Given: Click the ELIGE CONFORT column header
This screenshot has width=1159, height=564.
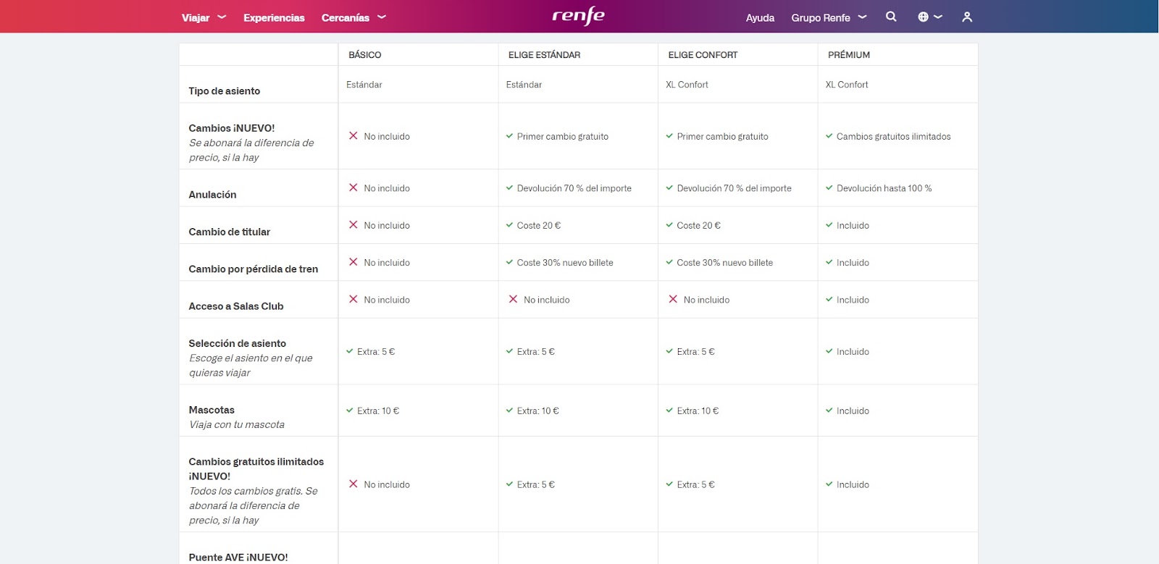Looking at the screenshot, I should coord(703,55).
